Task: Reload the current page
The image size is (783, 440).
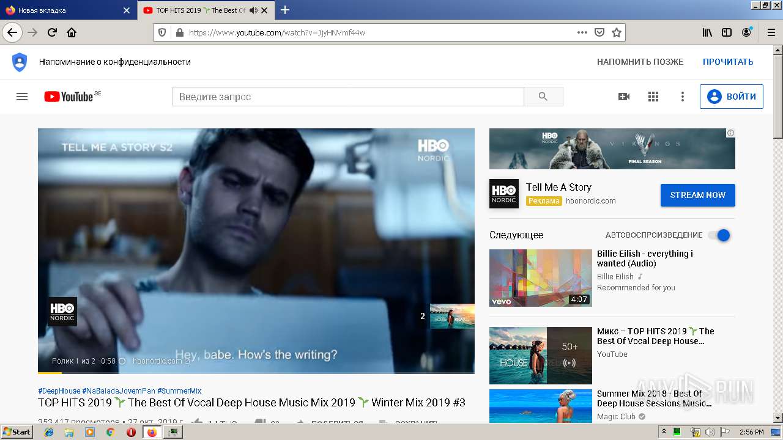Action: pyautogui.click(x=53, y=32)
